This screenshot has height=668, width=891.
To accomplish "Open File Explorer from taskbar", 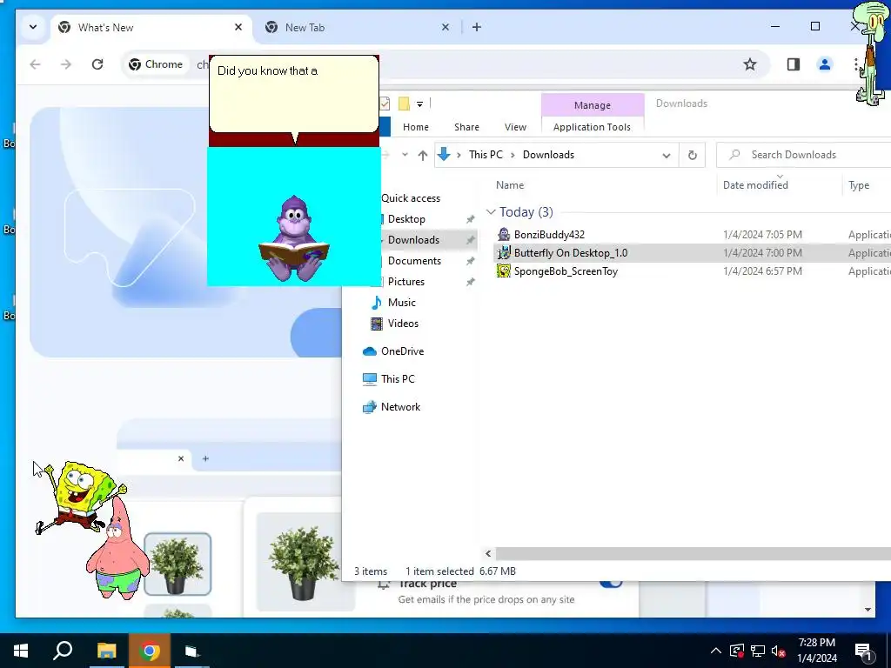I will pyautogui.click(x=106, y=651).
